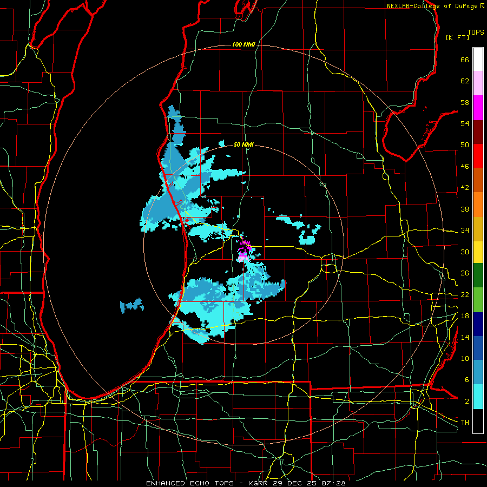Click the light pink 62 kft legend swatch
The width and height of the screenshot is (487, 487).
click(478, 83)
